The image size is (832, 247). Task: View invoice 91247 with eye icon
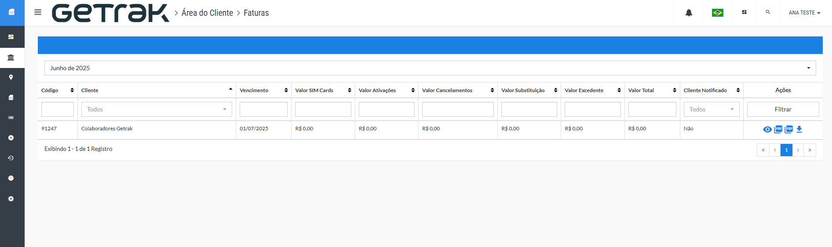767,129
